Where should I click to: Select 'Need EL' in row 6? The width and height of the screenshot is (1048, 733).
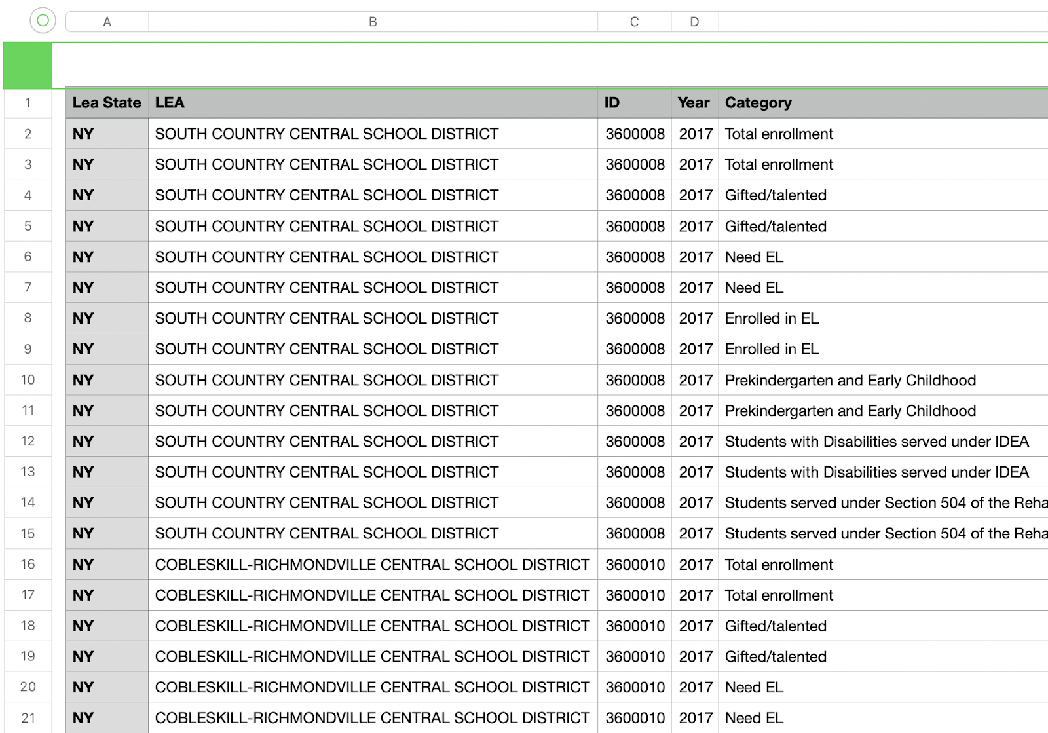(883, 257)
